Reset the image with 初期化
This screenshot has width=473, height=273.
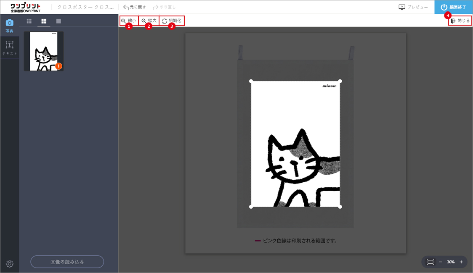[171, 21]
